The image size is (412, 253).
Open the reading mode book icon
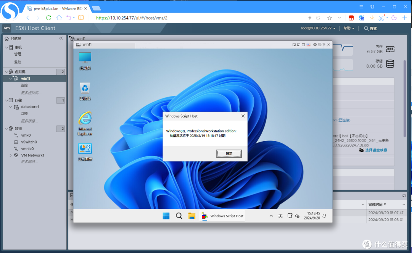(x=81, y=18)
